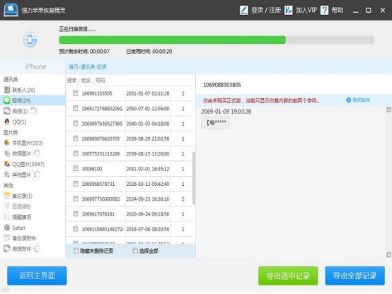Minimize the application window

pos(355,11)
